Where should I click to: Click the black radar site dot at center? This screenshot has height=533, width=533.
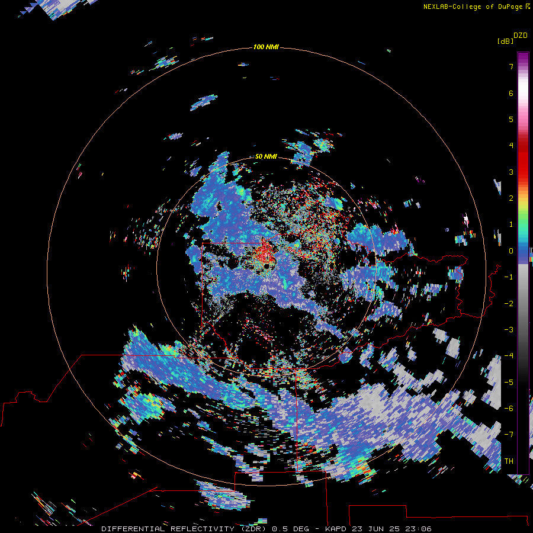click(266, 266)
